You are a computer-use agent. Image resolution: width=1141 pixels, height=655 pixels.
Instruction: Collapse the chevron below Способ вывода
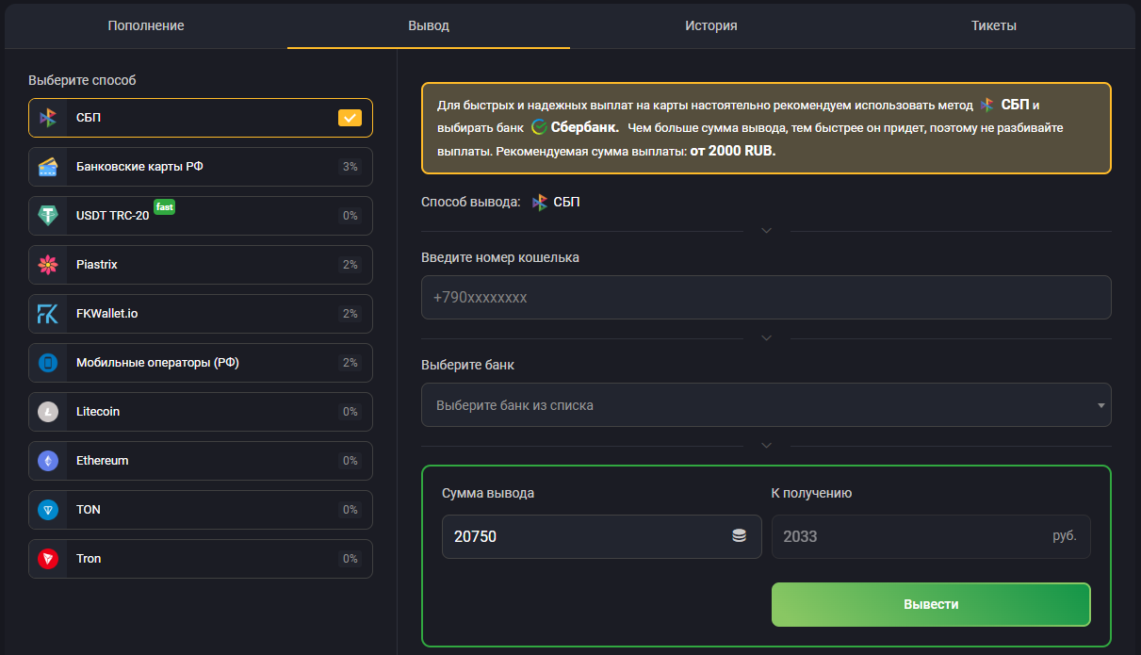[x=766, y=231]
